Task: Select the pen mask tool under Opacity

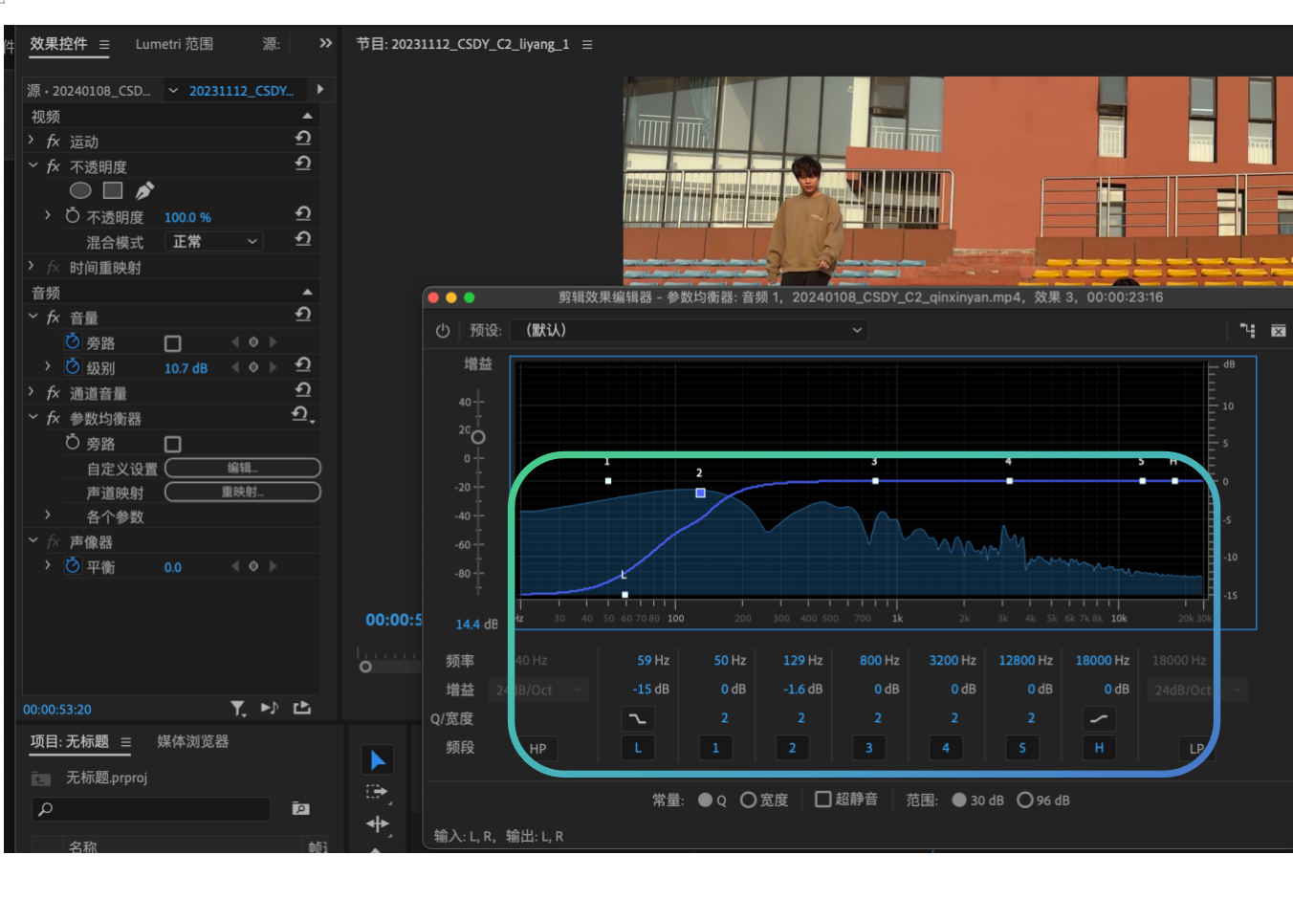Action: [144, 191]
